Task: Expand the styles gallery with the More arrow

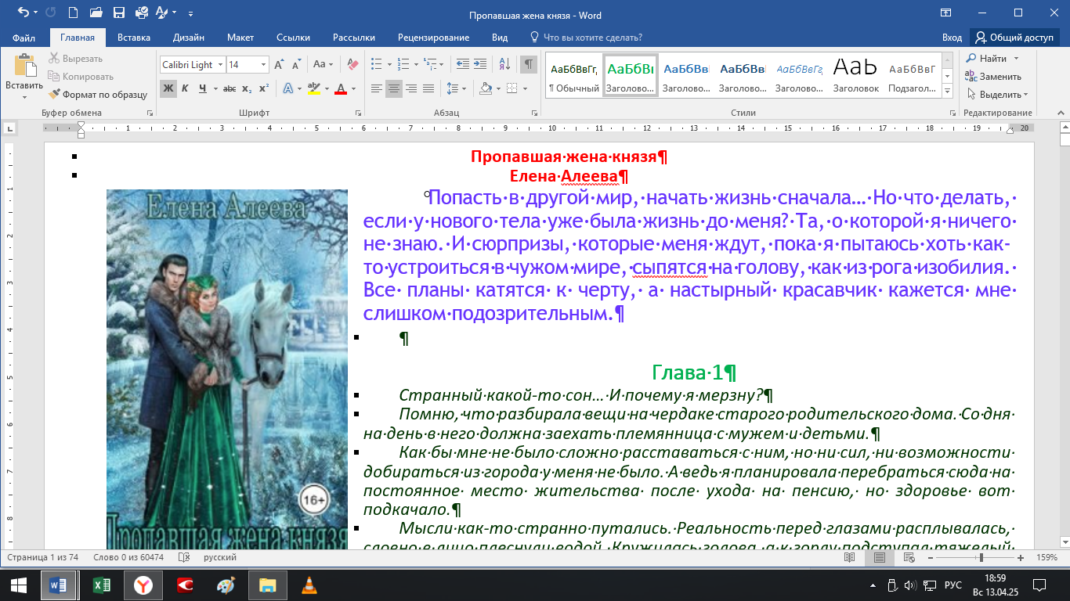Action: 948,92
